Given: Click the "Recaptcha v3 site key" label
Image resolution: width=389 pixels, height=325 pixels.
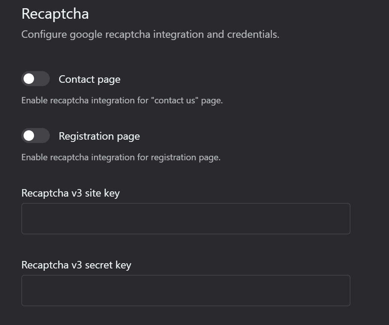Looking at the screenshot, I should 70,193.
